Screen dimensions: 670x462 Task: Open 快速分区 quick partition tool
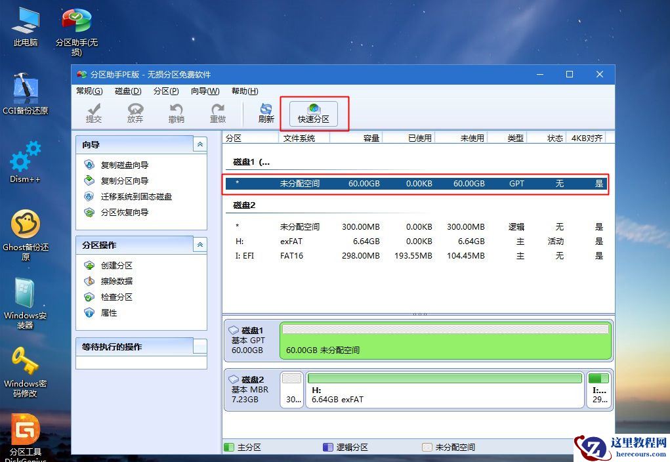point(313,112)
